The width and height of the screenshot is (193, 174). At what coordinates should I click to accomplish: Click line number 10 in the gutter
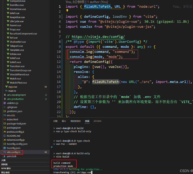(x=59, y=52)
